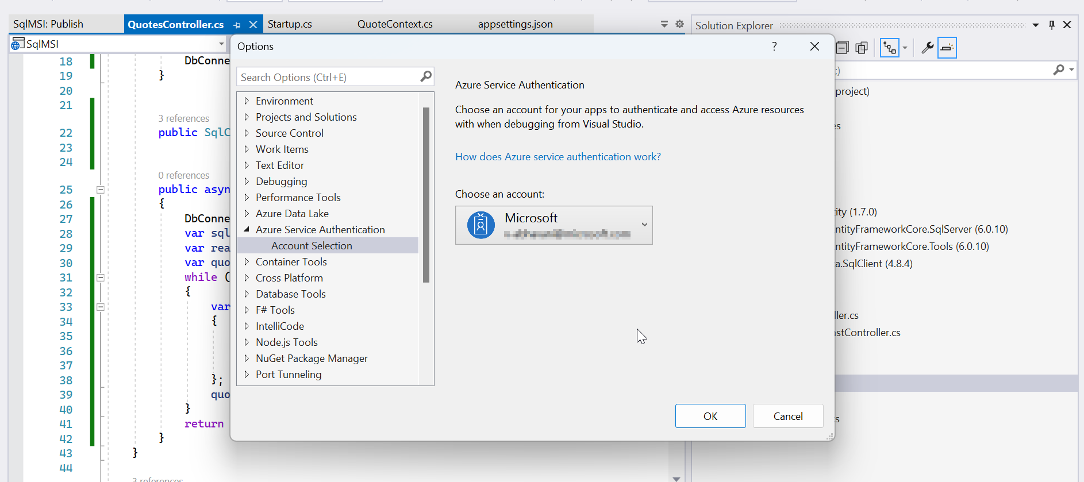Switch to appsettings.json tab
This screenshot has height=482, width=1084.
[x=516, y=24]
